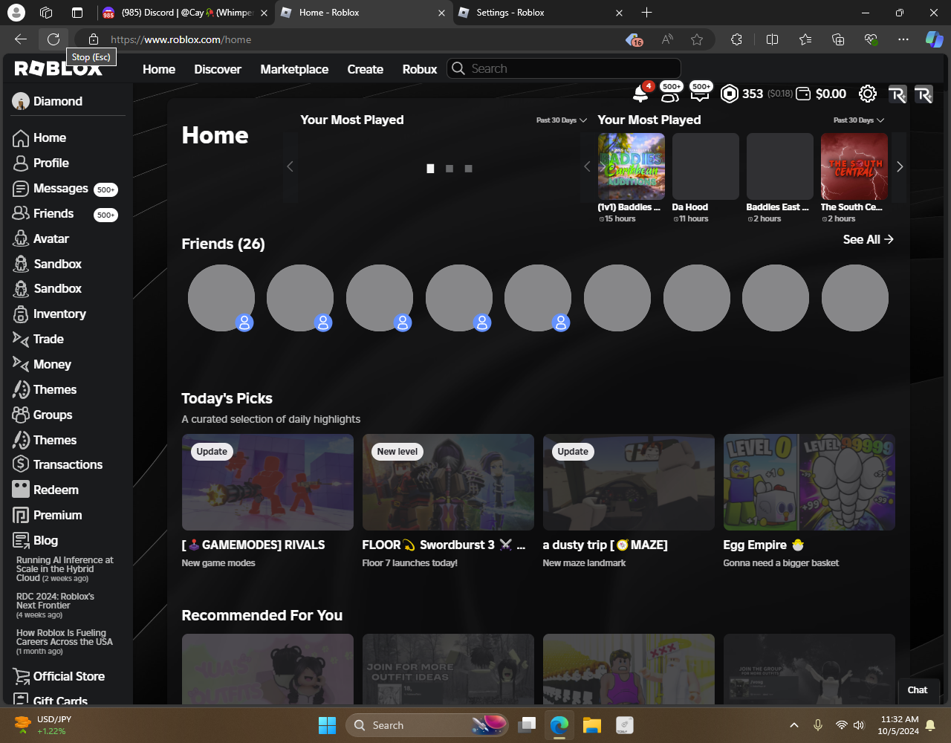This screenshot has height=743, width=951.
Task: Click the Robux balance icon showing 353
Action: 730,94
